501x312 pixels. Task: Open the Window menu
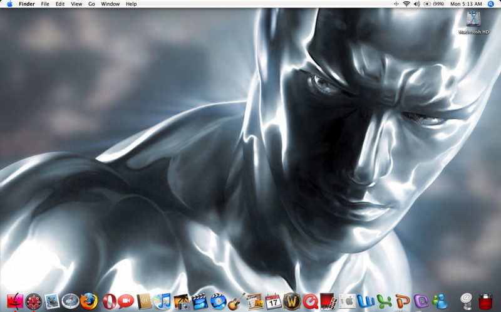(110, 4)
